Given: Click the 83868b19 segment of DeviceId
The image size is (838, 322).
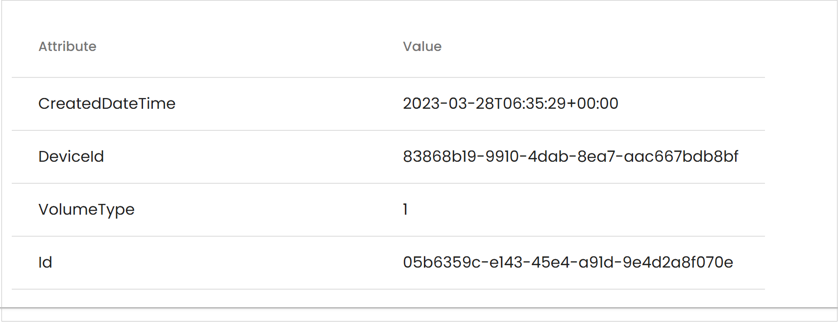Looking at the screenshot, I should [440, 156].
